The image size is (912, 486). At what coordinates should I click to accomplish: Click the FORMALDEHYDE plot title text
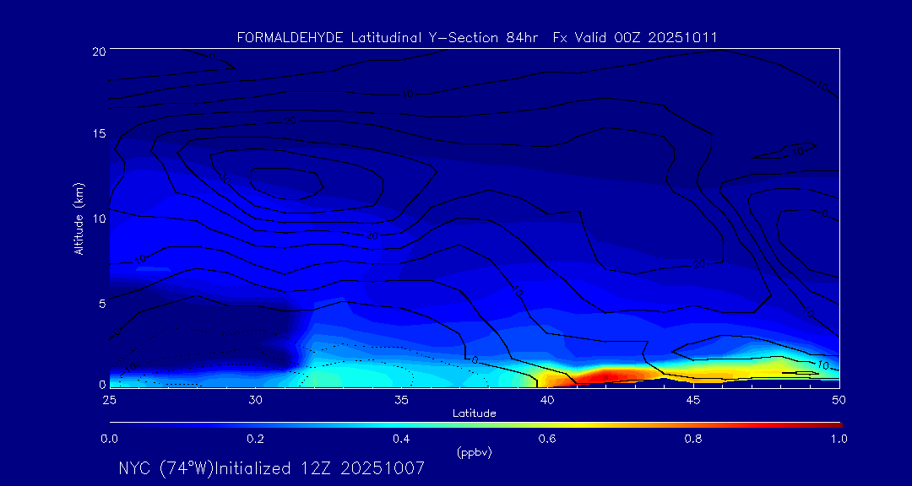(x=477, y=37)
